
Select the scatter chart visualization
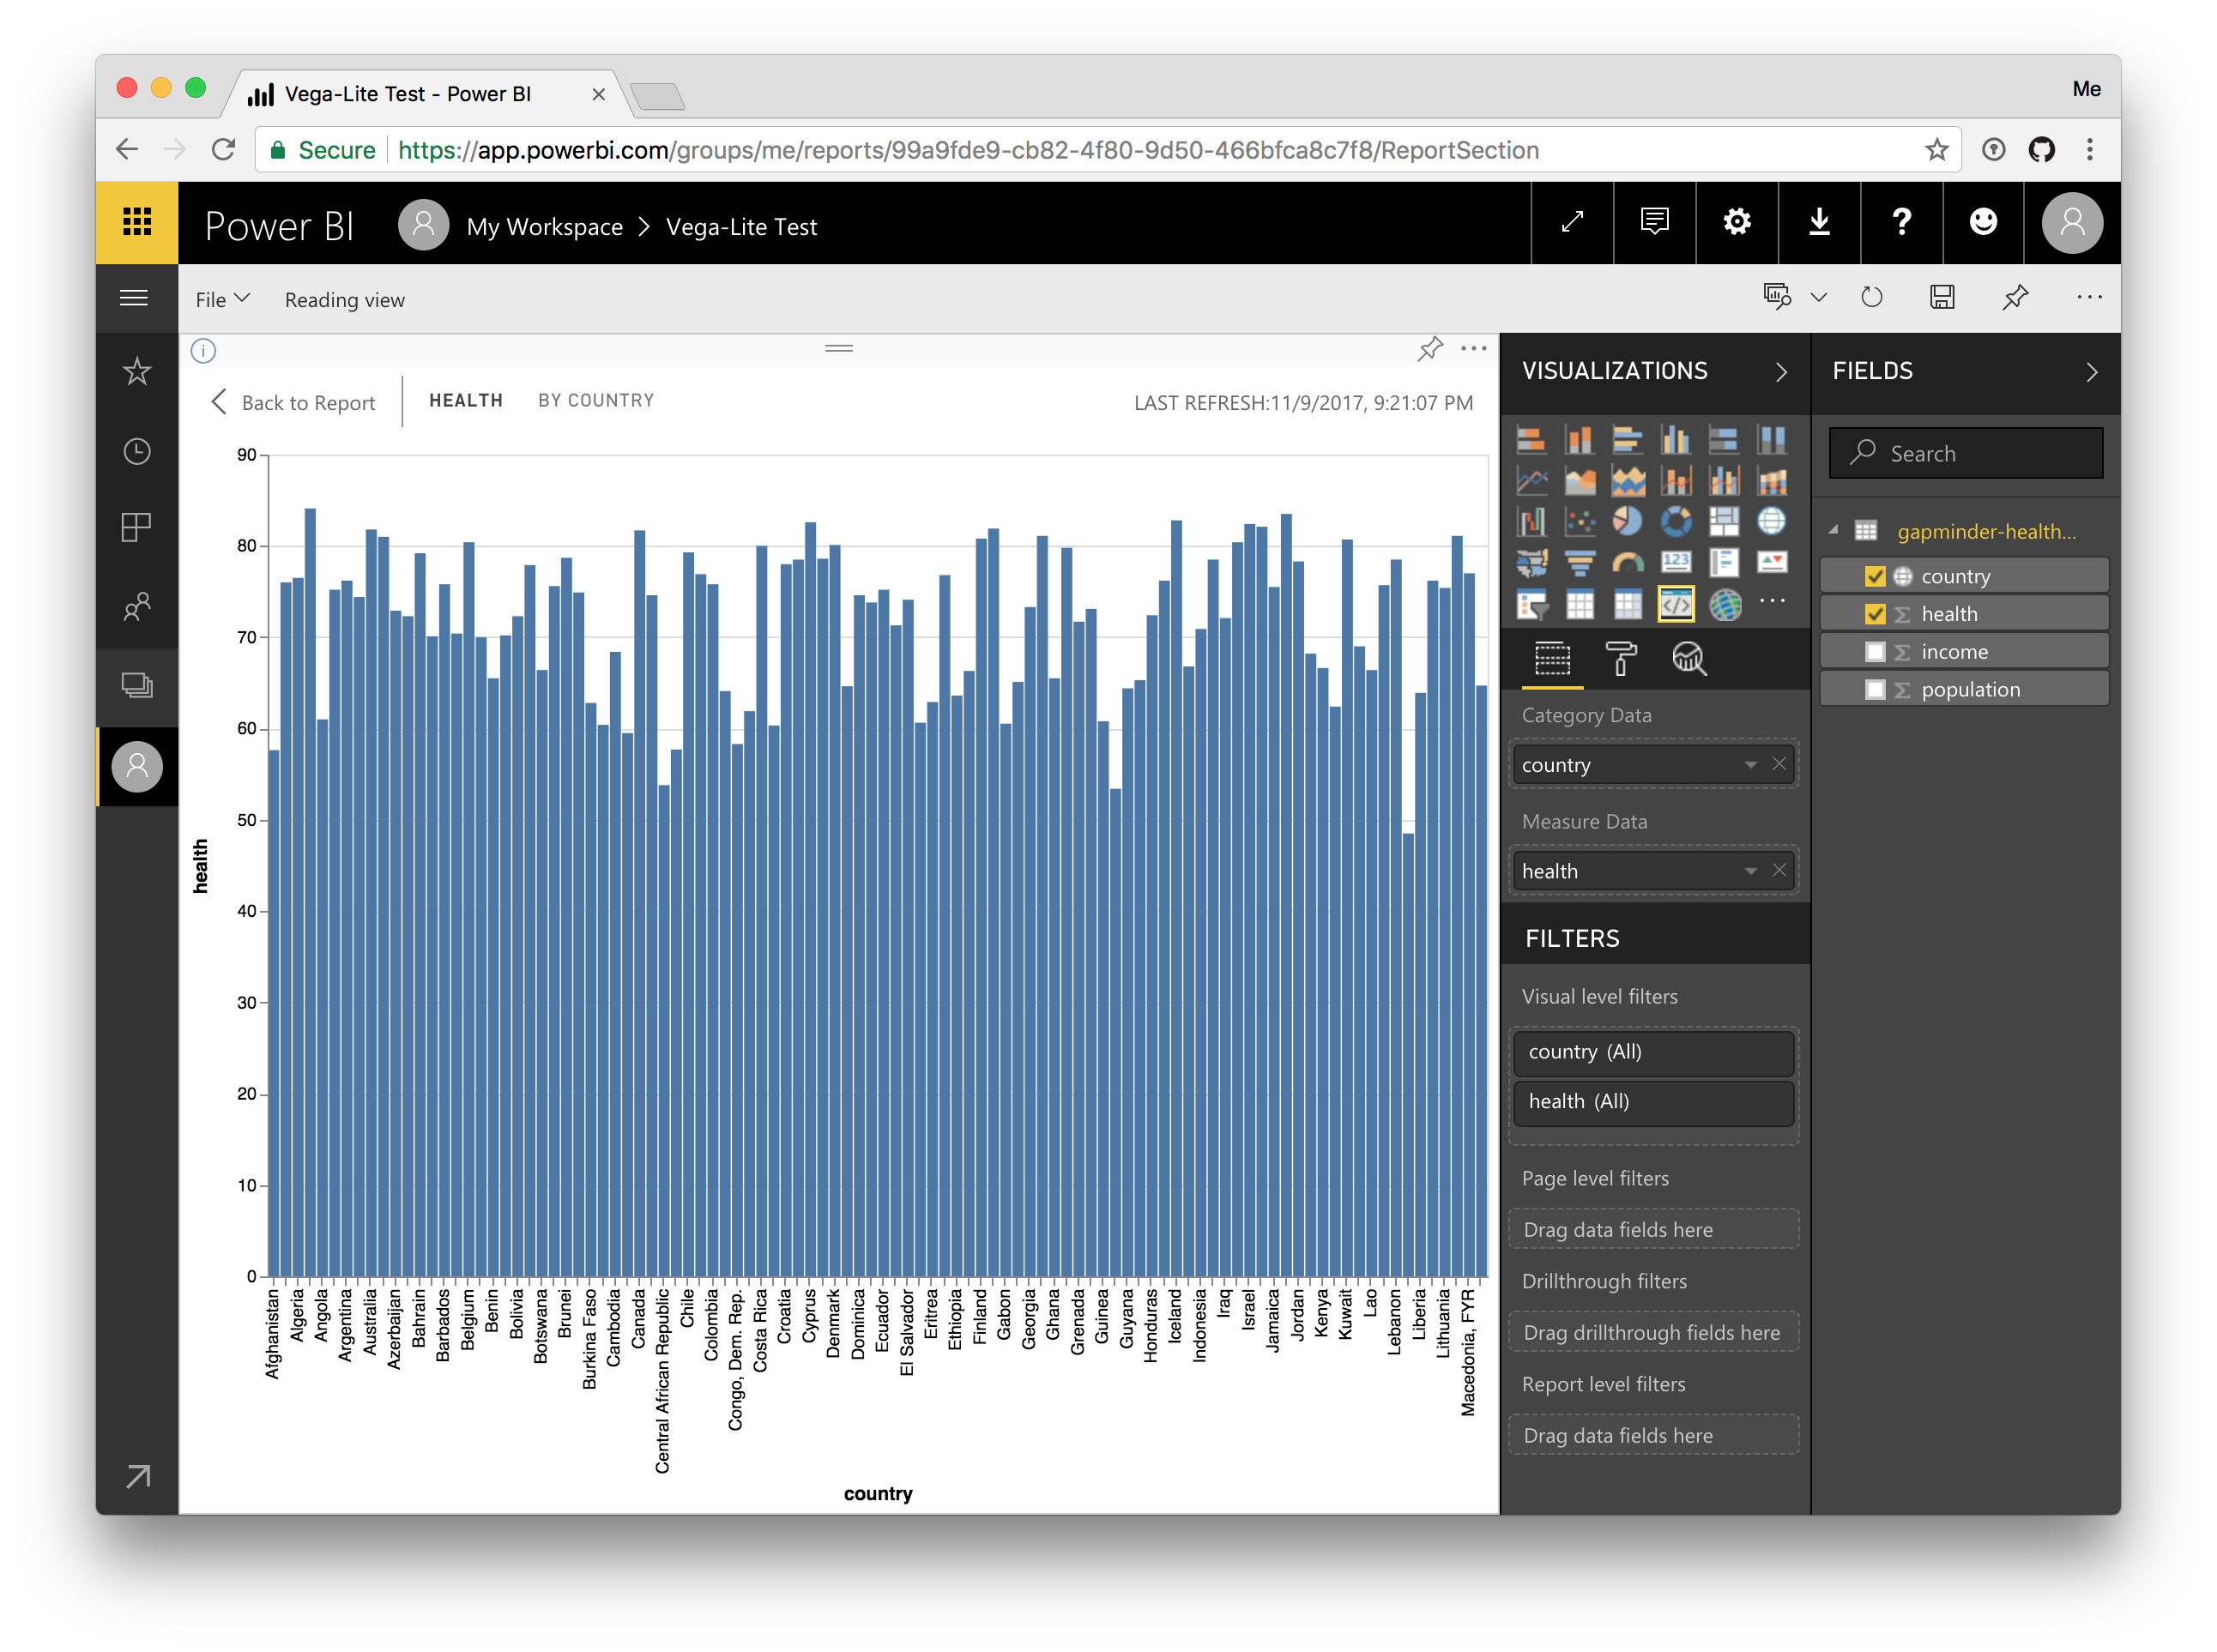(x=1580, y=521)
